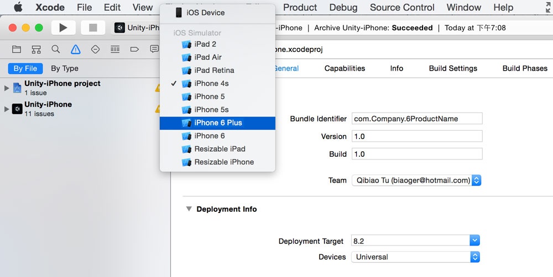Screen dimensions: 553x277
Task: Click the Archive Unity-iPhone: Succeeded status text
Action: tap(373, 28)
